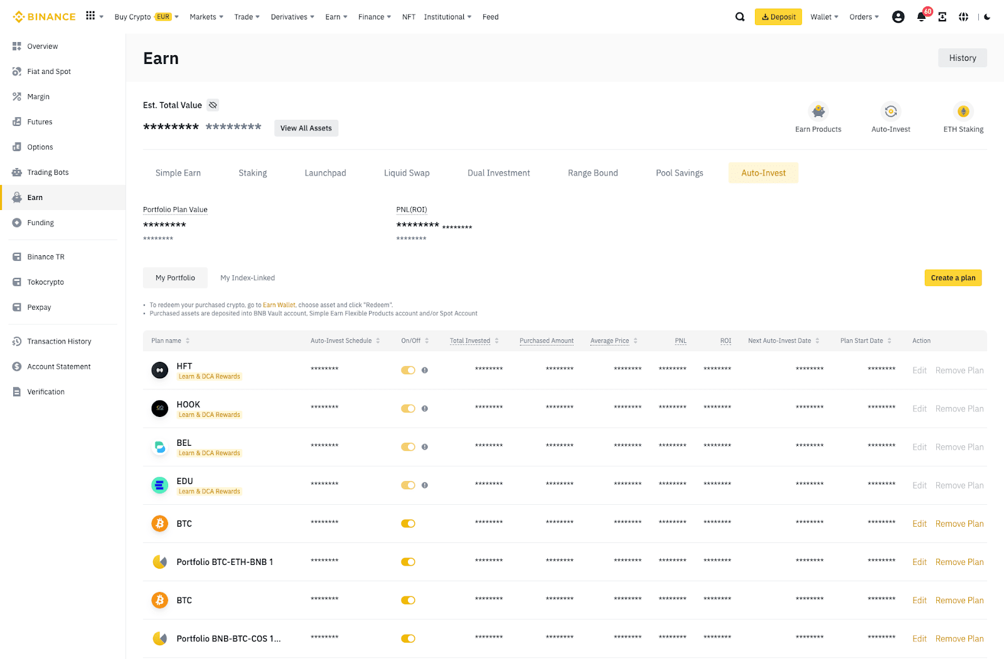The width and height of the screenshot is (1004, 659).
Task: Open Trading Bots in the sidebar
Action: [63, 172]
